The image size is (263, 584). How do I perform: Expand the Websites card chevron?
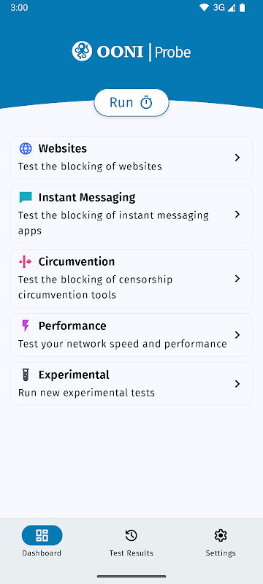point(237,158)
